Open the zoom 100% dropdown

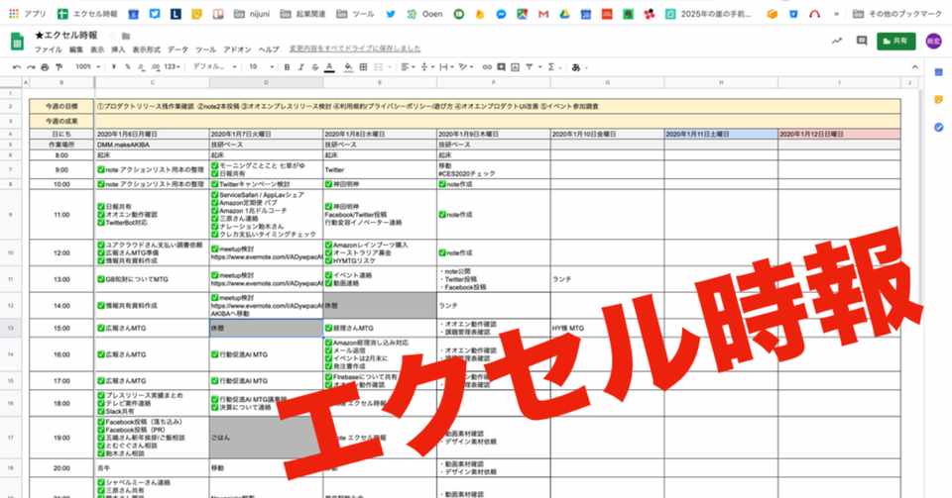(x=87, y=67)
